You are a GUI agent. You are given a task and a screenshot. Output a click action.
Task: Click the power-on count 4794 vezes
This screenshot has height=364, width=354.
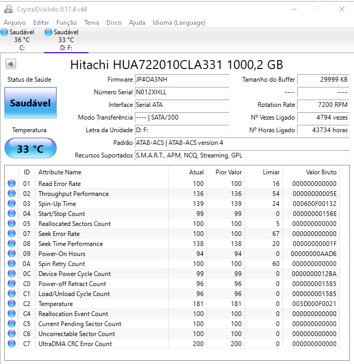[x=323, y=117]
